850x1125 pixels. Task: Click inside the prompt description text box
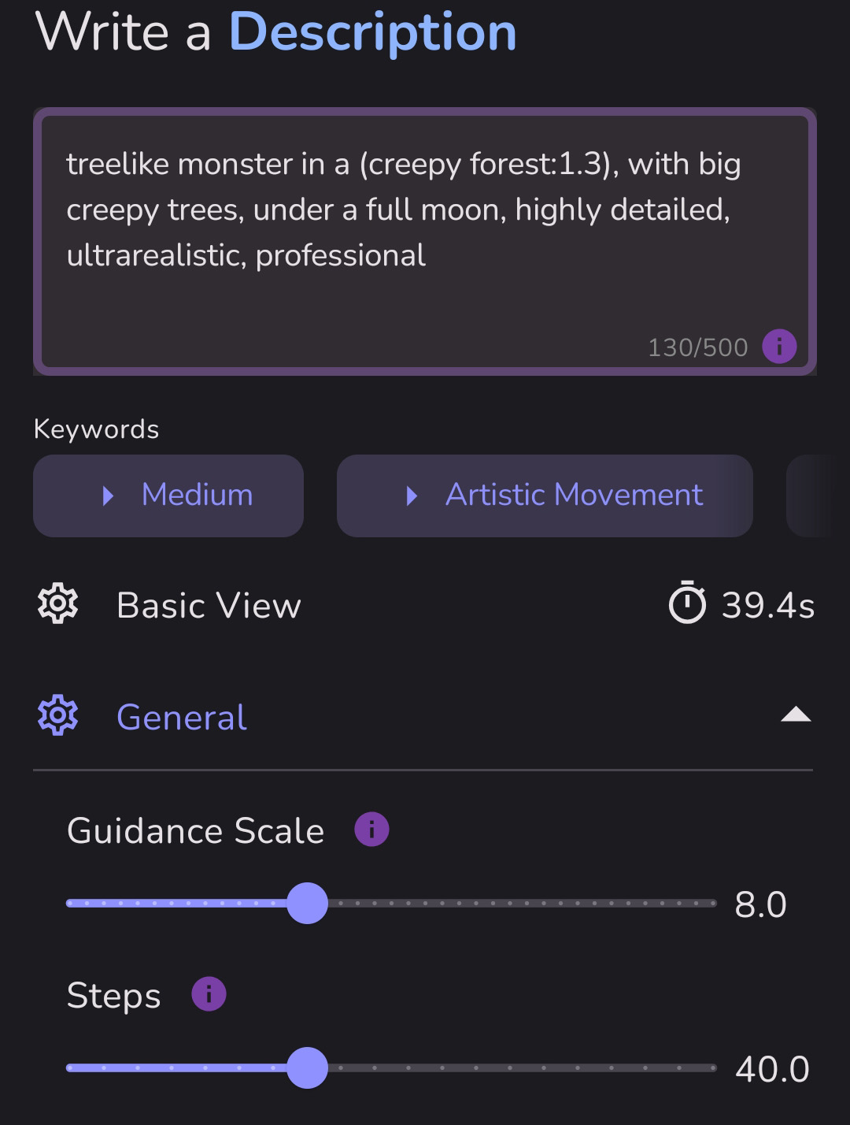425,241
